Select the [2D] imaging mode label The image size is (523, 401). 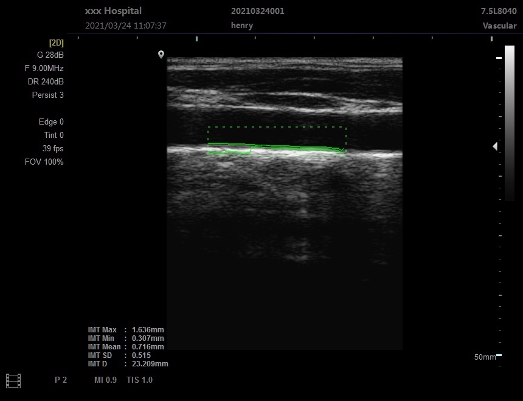pyautogui.click(x=56, y=43)
